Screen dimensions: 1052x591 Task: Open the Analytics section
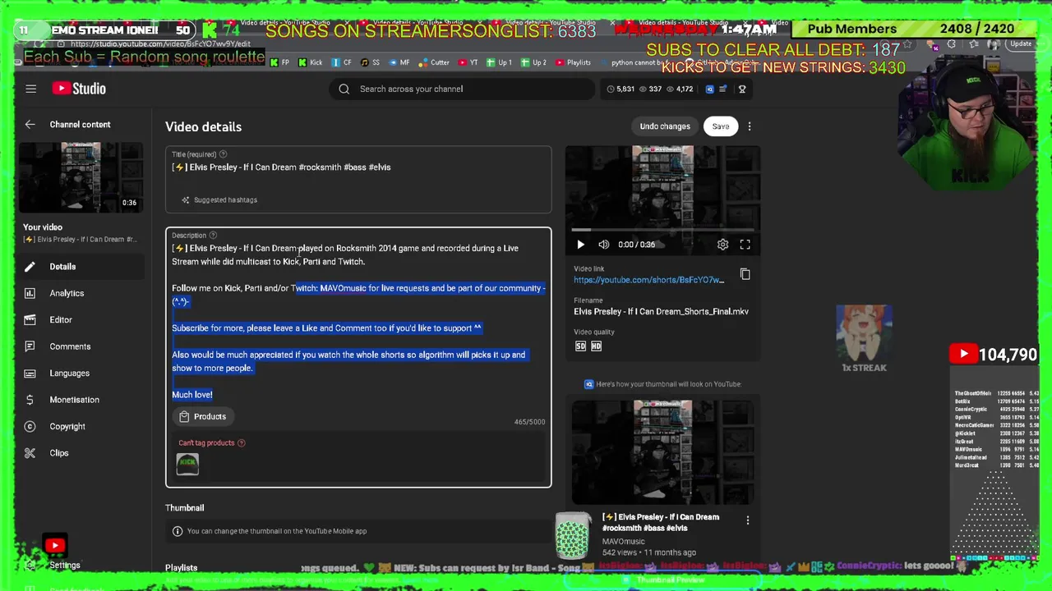[x=80, y=293]
